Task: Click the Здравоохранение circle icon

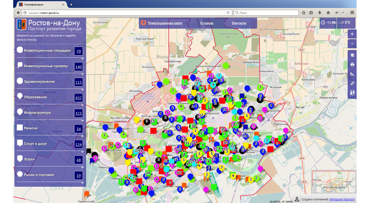Action: 20,81
